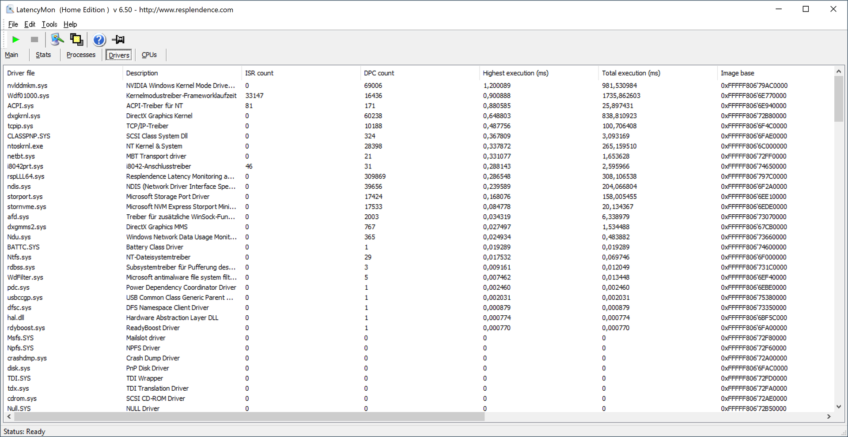The height and width of the screenshot is (437, 848).
Task: Select the Ndu.sys driver row
Action: click(419, 237)
